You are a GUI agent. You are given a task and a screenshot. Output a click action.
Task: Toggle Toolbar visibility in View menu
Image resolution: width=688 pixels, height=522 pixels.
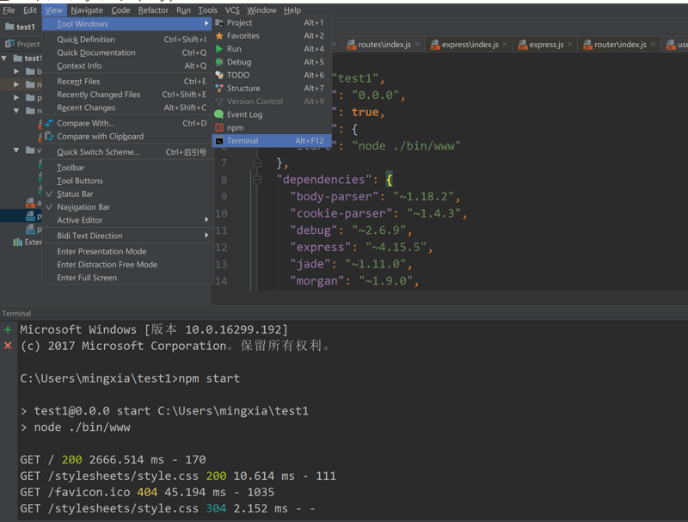click(127, 168)
